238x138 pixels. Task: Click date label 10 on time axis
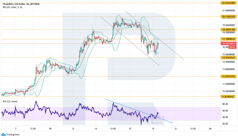point(50,129)
